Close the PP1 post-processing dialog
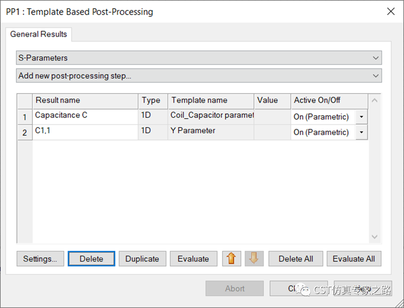This screenshot has width=404, height=308. pyautogui.click(x=390, y=12)
